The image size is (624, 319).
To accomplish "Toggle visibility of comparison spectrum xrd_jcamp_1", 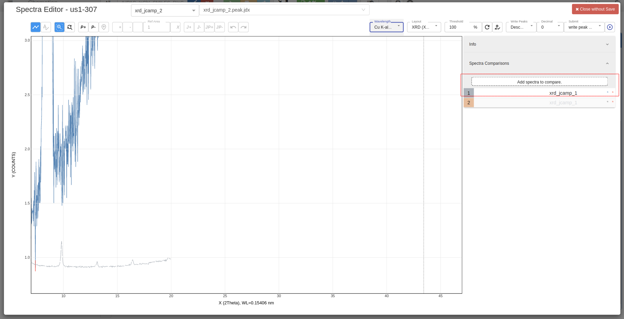I will (x=607, y=92).
